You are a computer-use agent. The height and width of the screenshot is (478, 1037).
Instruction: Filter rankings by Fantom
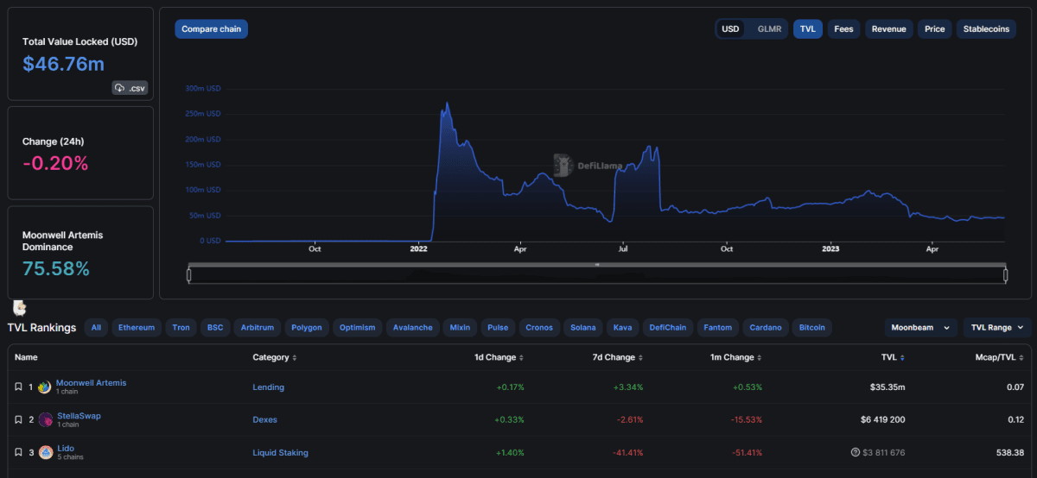click(718, 328)
